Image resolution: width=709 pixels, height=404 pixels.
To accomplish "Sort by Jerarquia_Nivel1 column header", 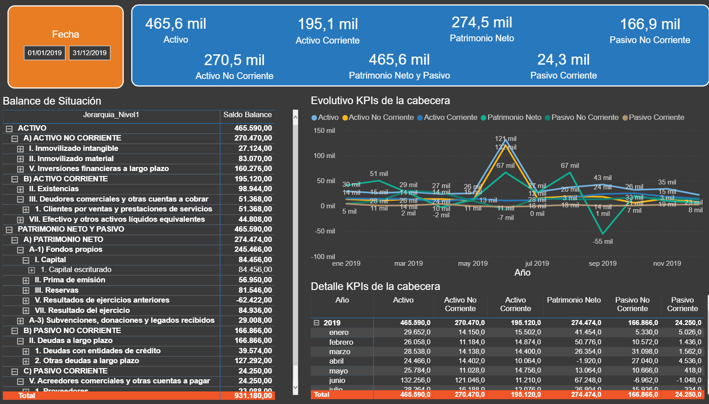I will point(111,115).
